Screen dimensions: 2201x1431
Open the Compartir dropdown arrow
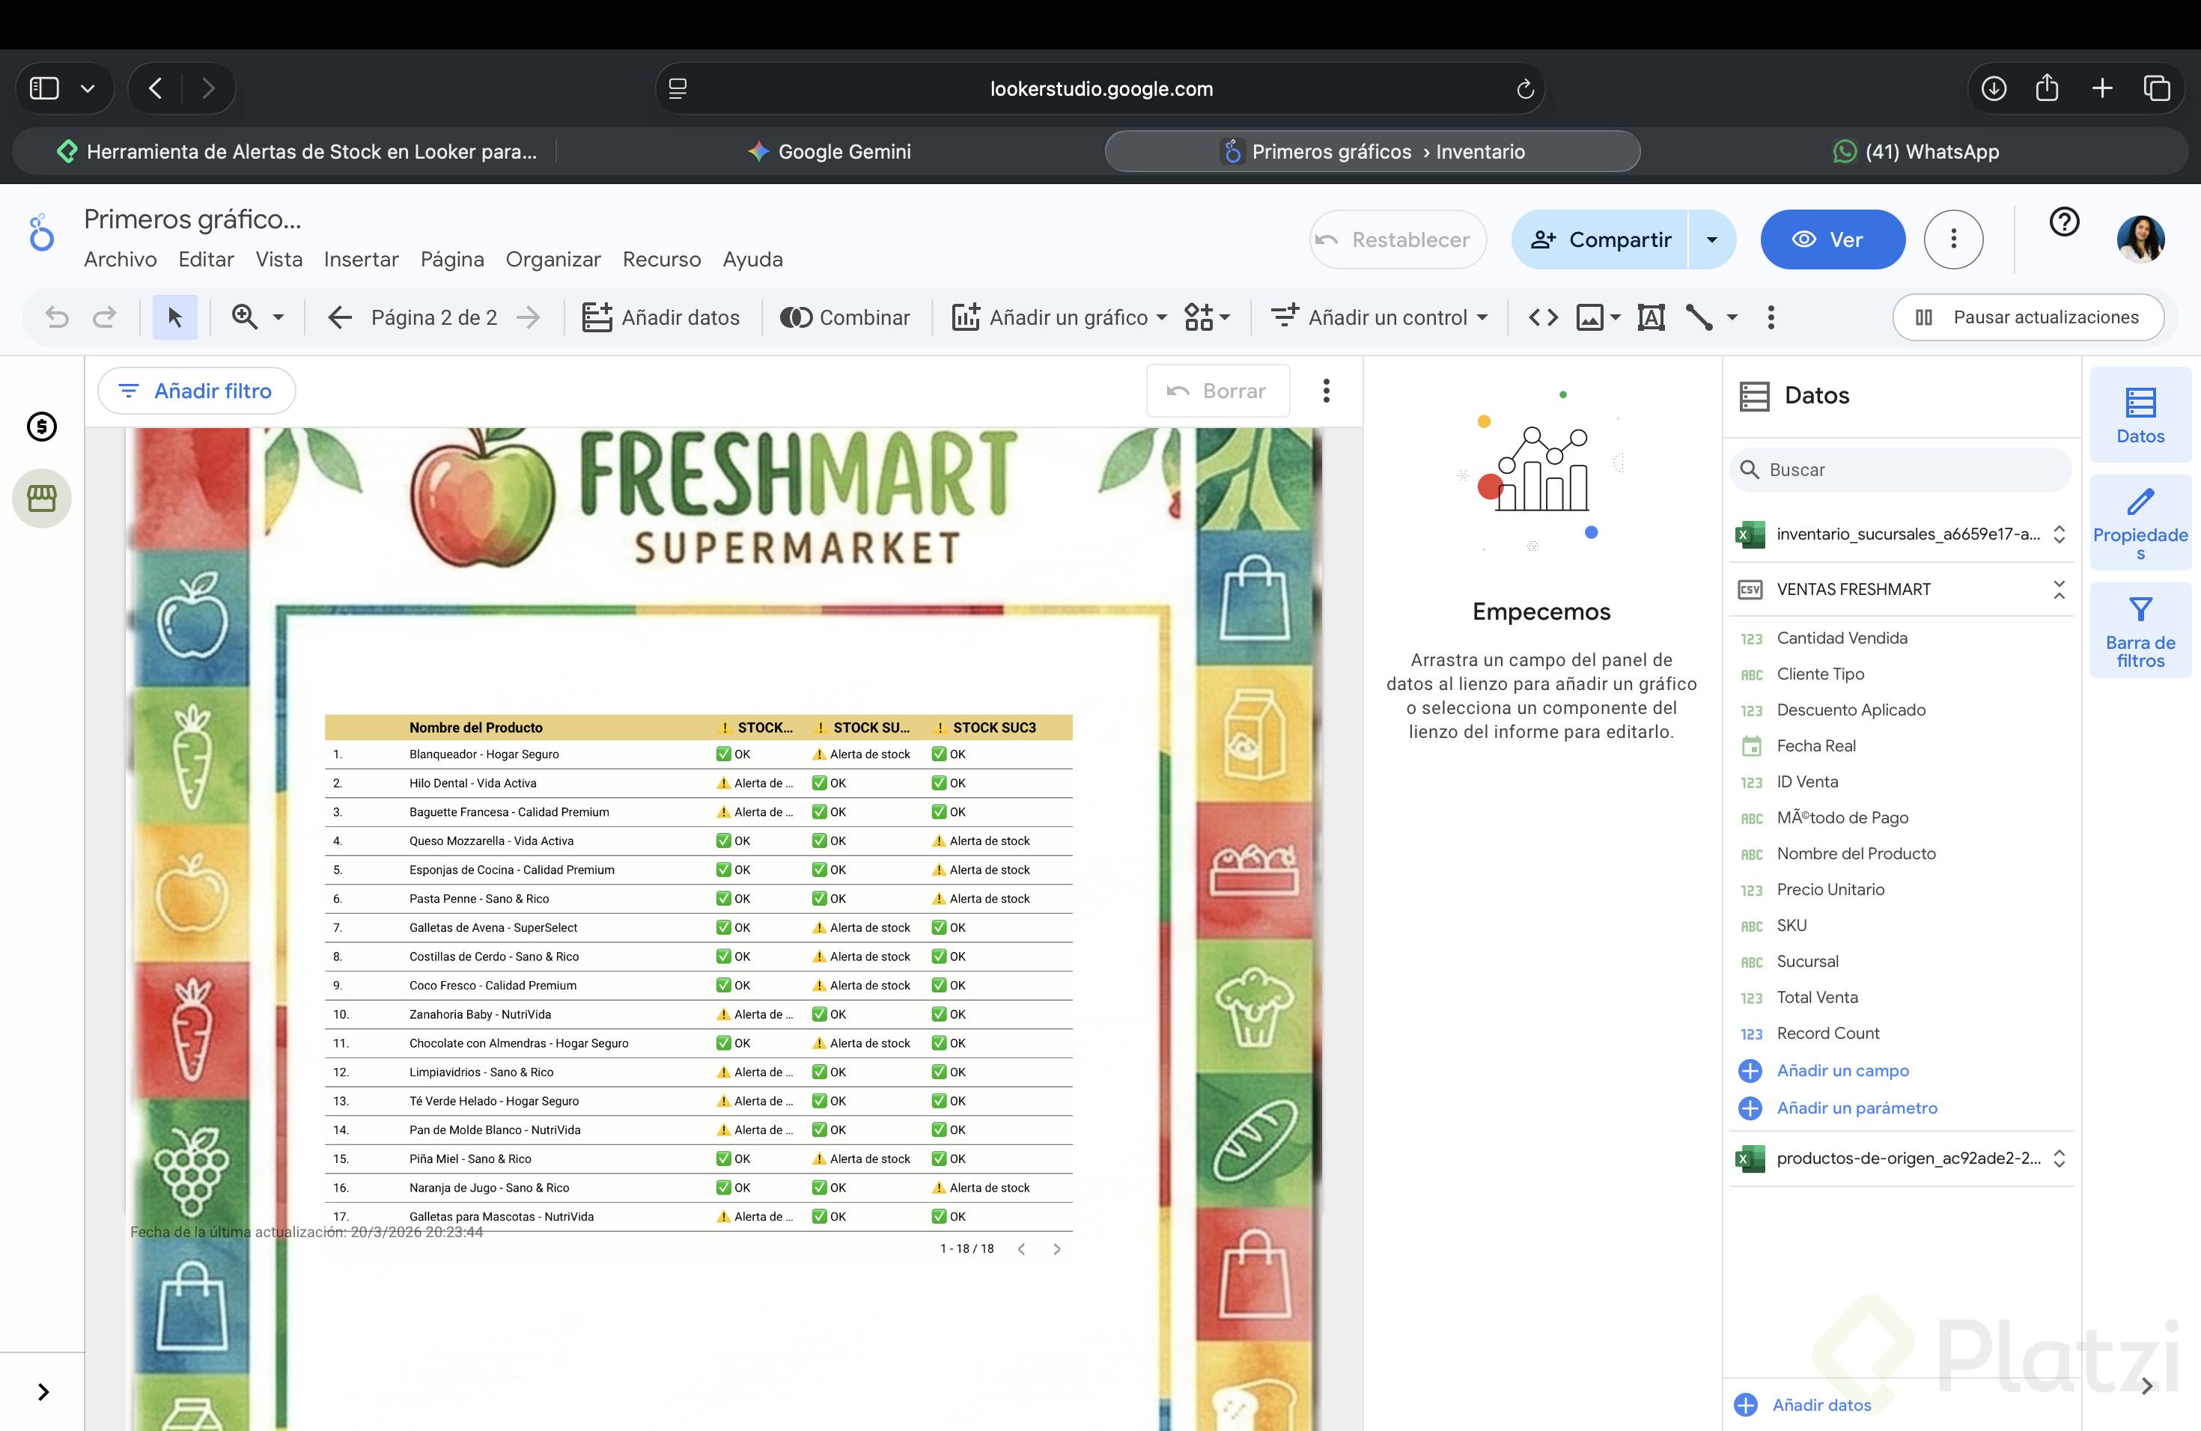(x=1712, y=239)
